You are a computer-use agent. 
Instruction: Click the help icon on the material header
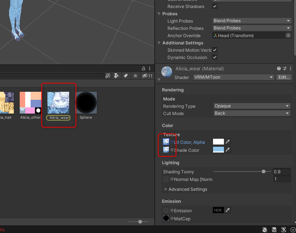point(279,68)
